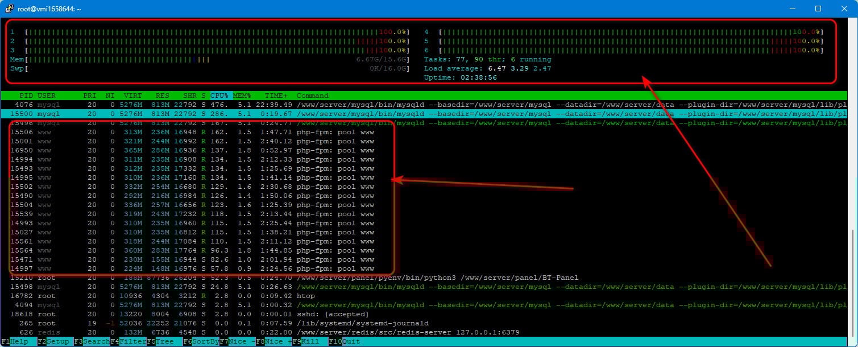
Task: Sort by the CPU% column header
Action: 219,96
